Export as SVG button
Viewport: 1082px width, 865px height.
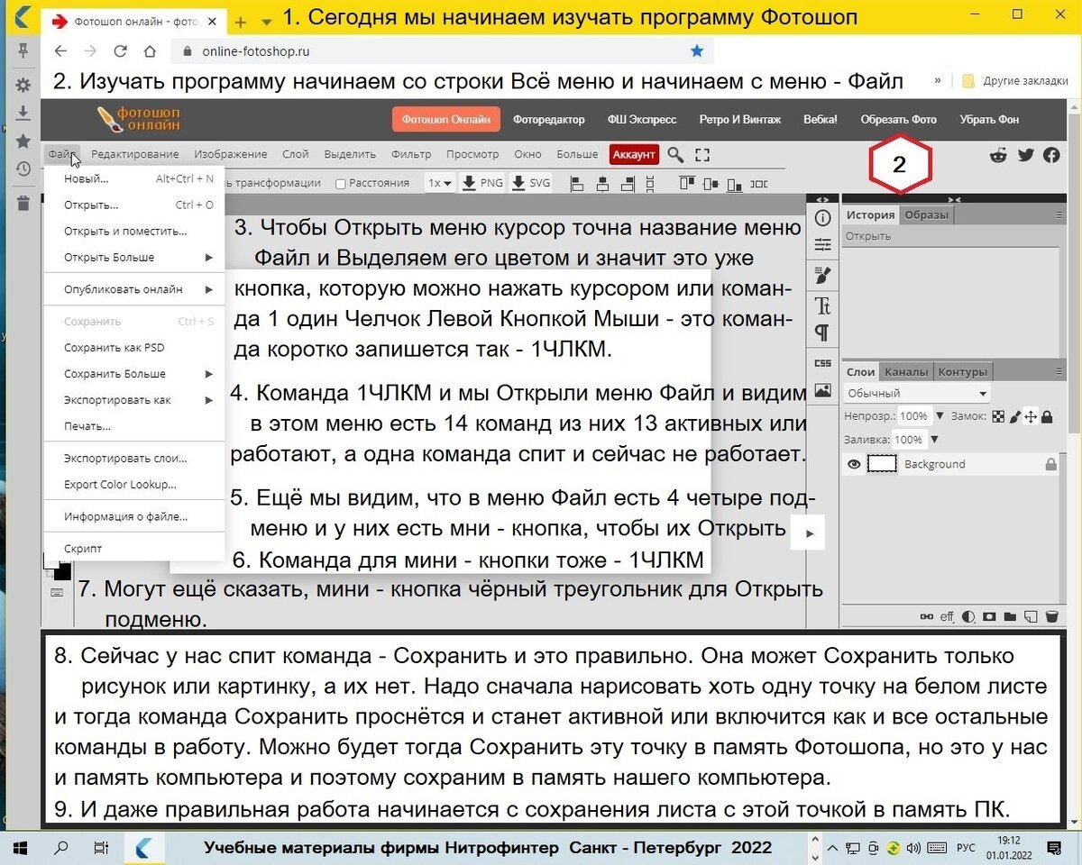pyautogui.click(x=531, y=183)
